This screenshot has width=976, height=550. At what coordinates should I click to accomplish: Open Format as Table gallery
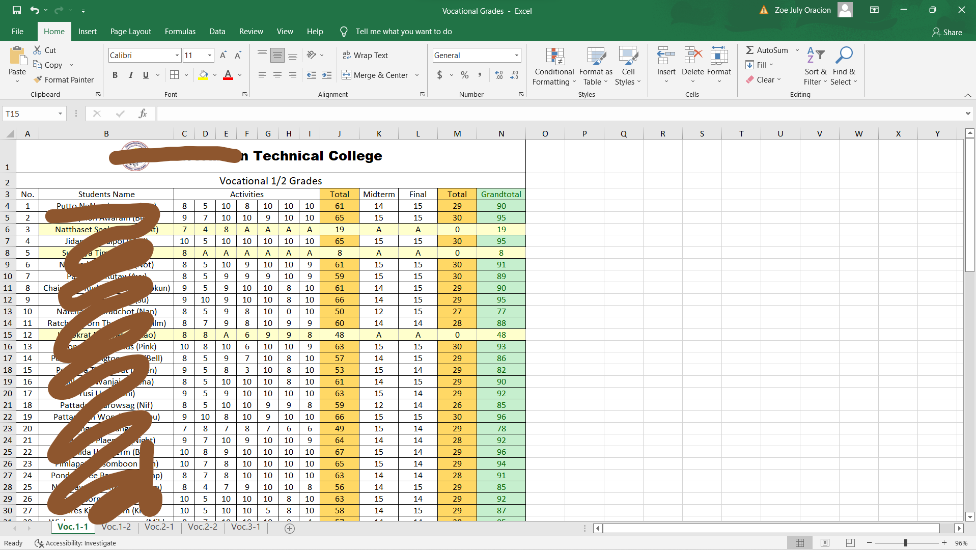click(x=596, y=67)
